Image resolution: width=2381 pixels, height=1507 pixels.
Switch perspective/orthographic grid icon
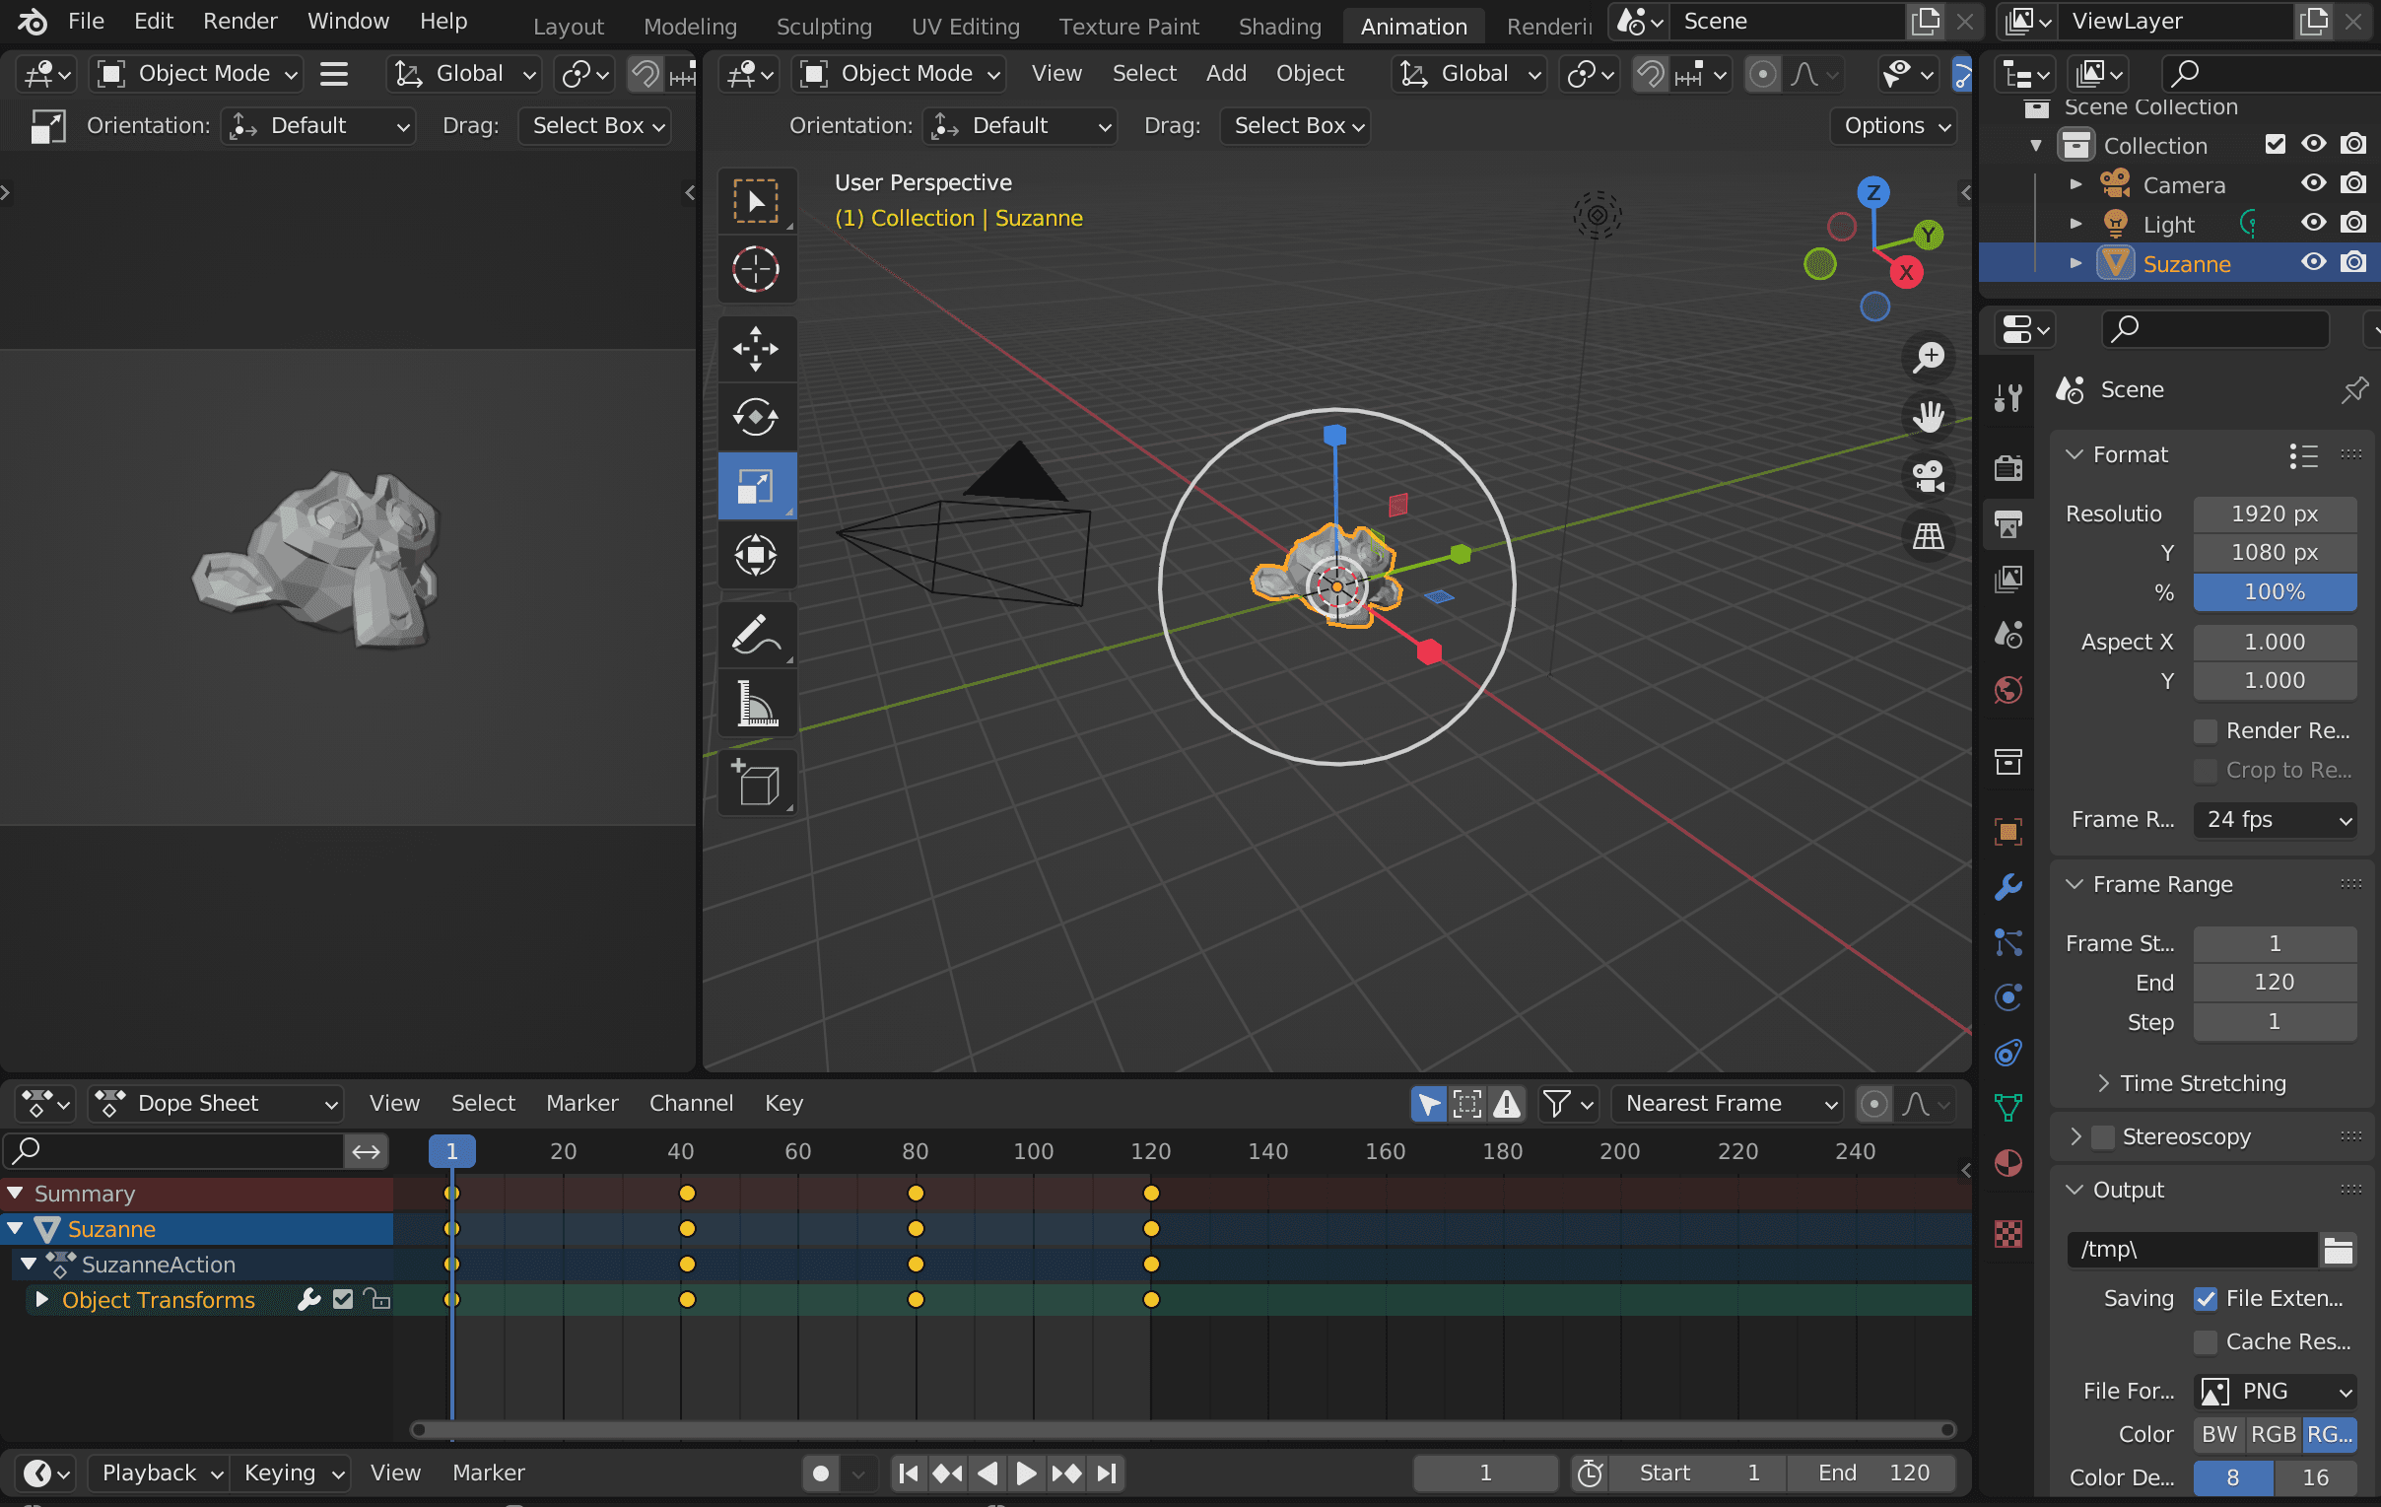point(1928,536)
